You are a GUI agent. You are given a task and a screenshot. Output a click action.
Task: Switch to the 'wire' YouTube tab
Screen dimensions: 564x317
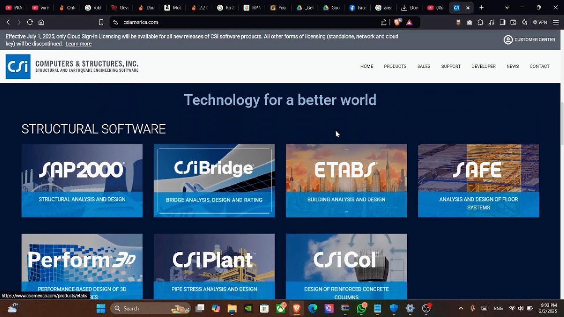click(x=41, y=7)
